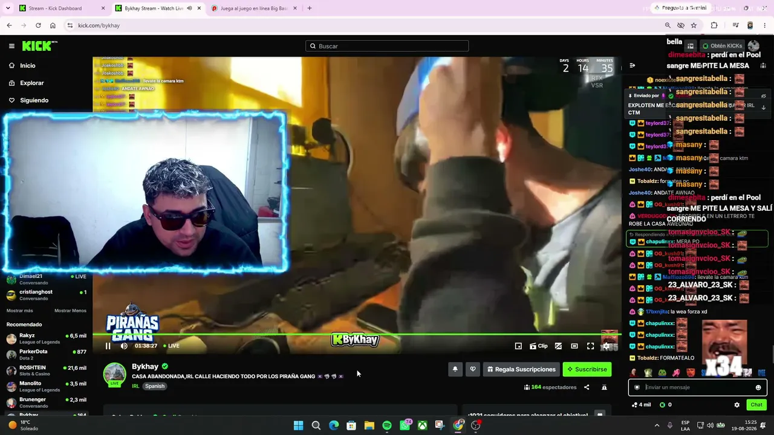This screenshot has width=774, height=435.
Task: Open browser extensions puzzle icon
Action: coord(714,25)
